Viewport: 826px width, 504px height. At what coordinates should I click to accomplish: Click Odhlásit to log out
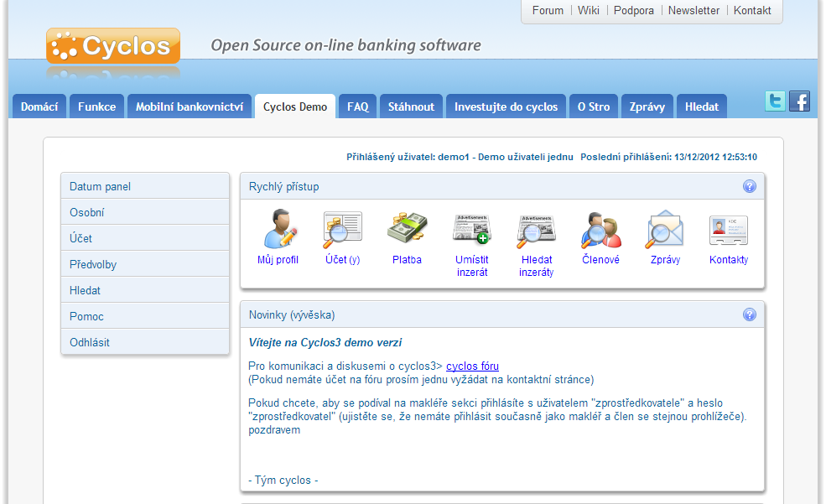click(x=145, y=342)
